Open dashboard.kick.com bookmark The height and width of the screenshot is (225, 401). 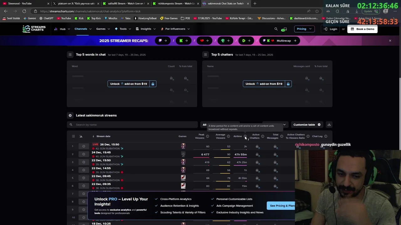(x=304, y=18)
